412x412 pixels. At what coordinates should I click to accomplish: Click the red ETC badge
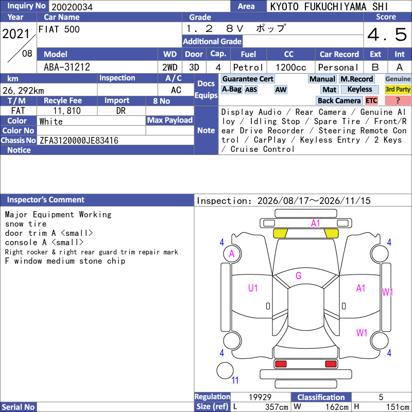pos(371,100)
